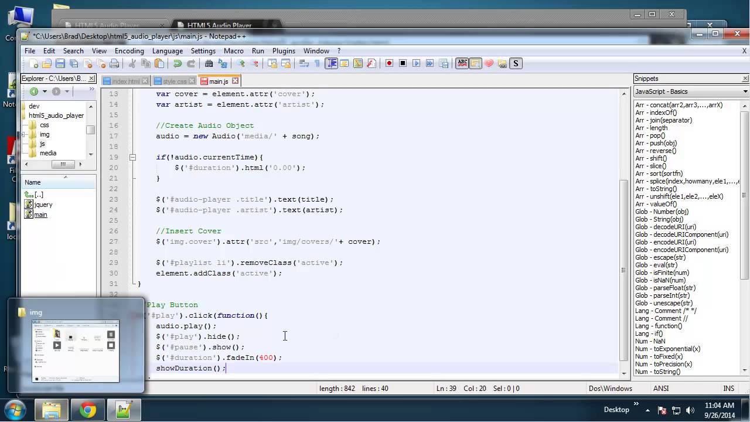Click the Undo toolbar icon
Viewport: 750px width, 422px height.
point(177,63)
